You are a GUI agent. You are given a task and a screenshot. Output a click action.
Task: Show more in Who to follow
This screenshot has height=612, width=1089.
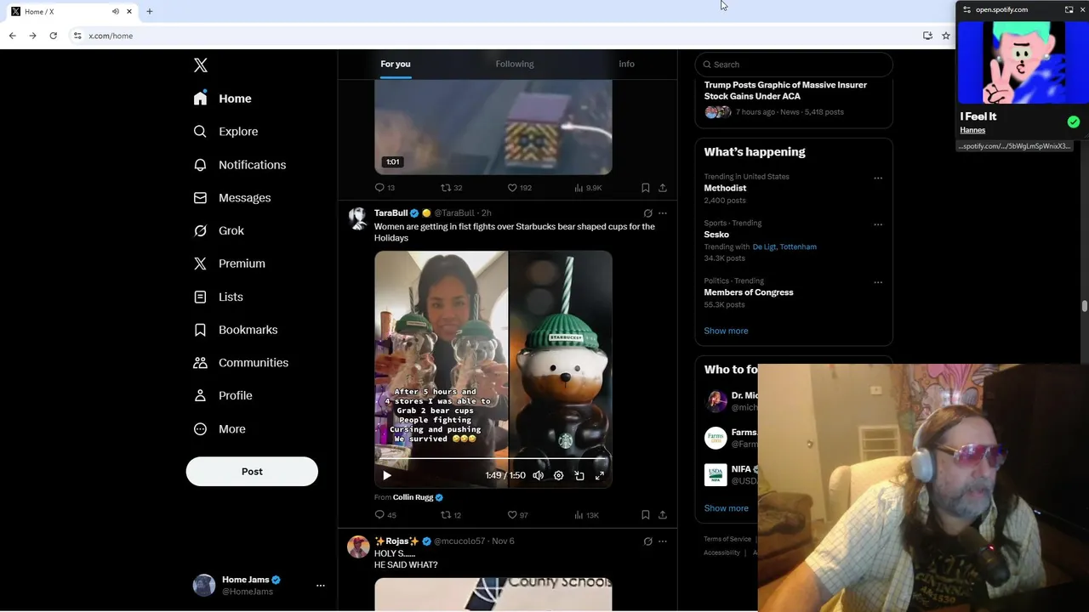726,508
